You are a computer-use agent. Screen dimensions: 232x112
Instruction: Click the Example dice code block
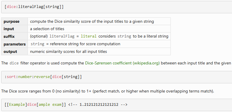[117, 105]
